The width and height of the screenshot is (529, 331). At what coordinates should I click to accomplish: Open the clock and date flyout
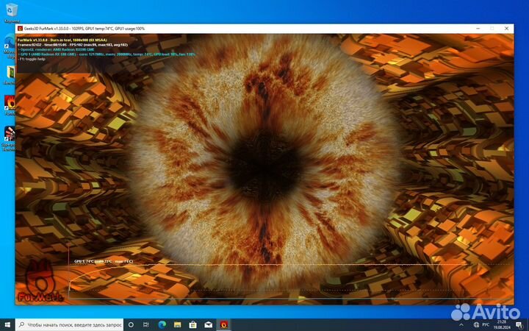coord(502,324)
